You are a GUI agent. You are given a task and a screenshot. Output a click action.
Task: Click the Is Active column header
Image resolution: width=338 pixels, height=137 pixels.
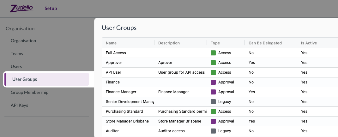309,43
